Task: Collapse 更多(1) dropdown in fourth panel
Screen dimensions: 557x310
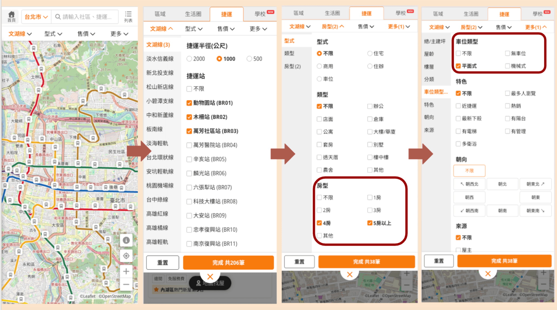Action: click(x=536, y=27)
